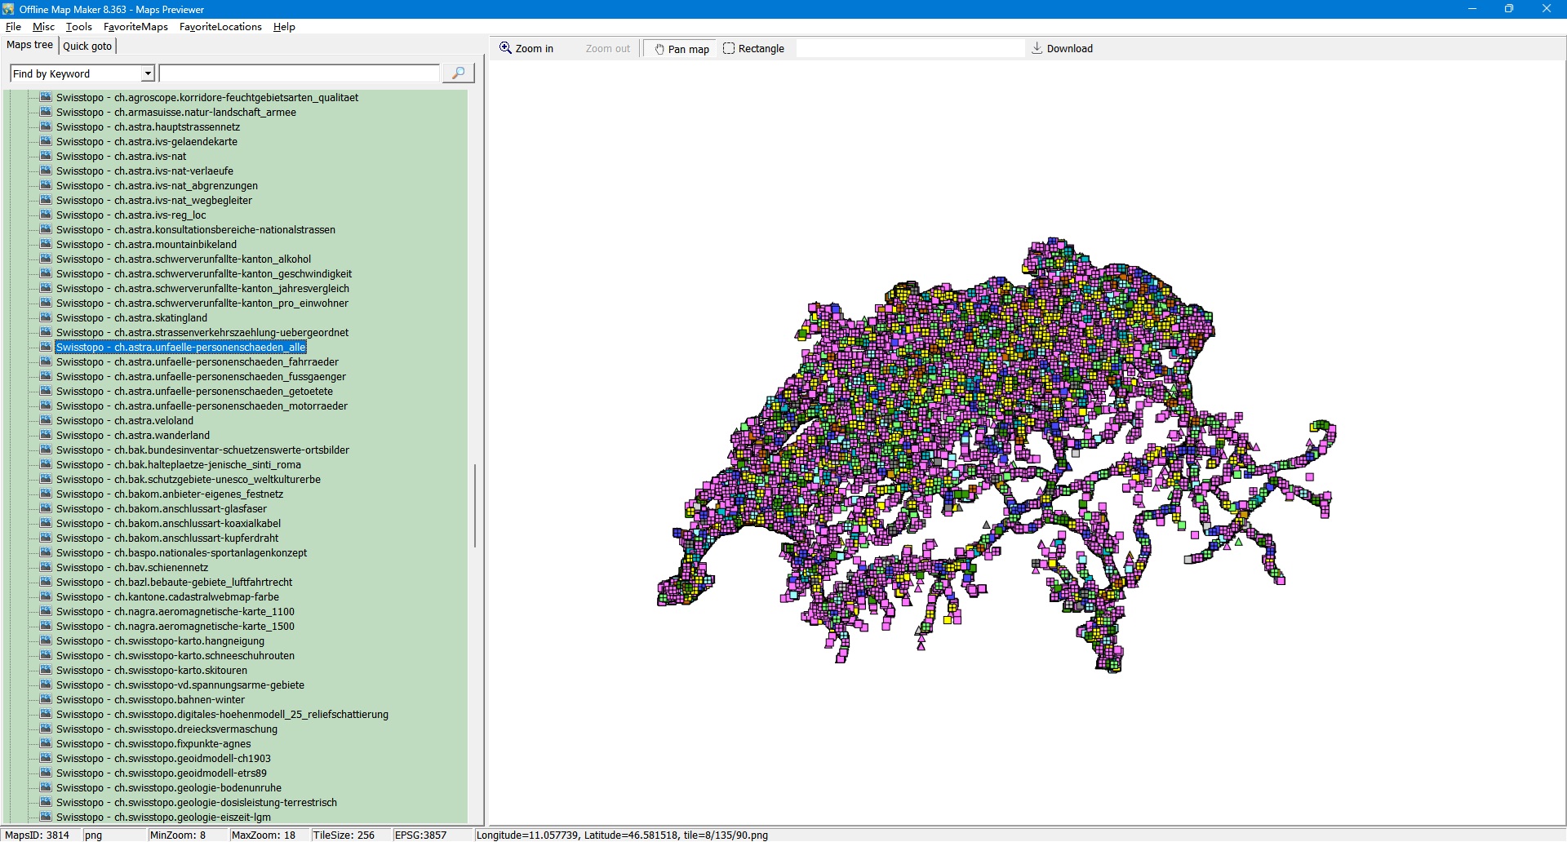Click map icon beside ch.bav.schienennetz entry
The width and height of the screenshot is (1567, 842).
46,568
